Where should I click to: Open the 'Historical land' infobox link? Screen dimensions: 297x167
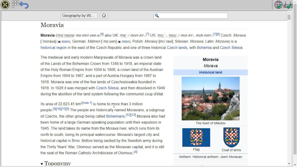pos(210,72)
